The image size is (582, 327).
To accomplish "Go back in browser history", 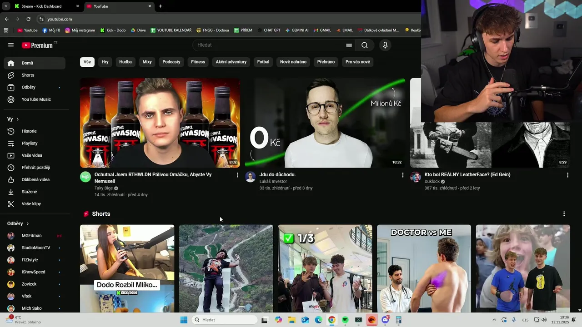I will click(x=6, y=19).
